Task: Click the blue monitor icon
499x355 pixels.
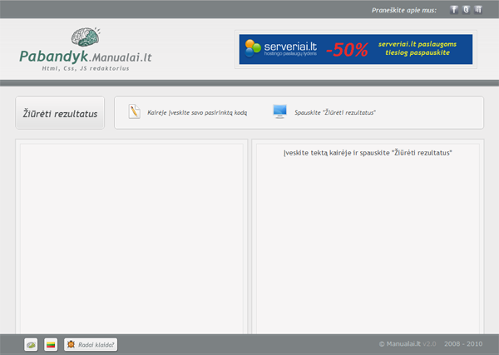Action: click(279, 112)
